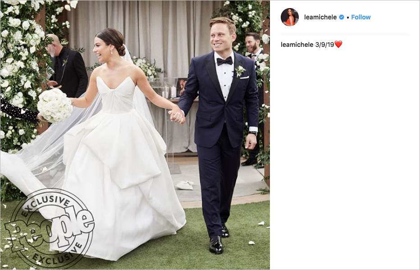Click the candles on the glass table

(x=170, y=92)
